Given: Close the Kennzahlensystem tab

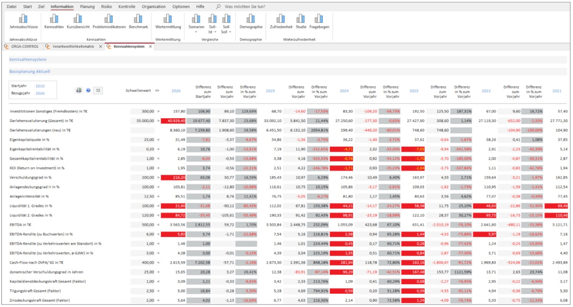Looking at the screenshot, I should point(150,46).
